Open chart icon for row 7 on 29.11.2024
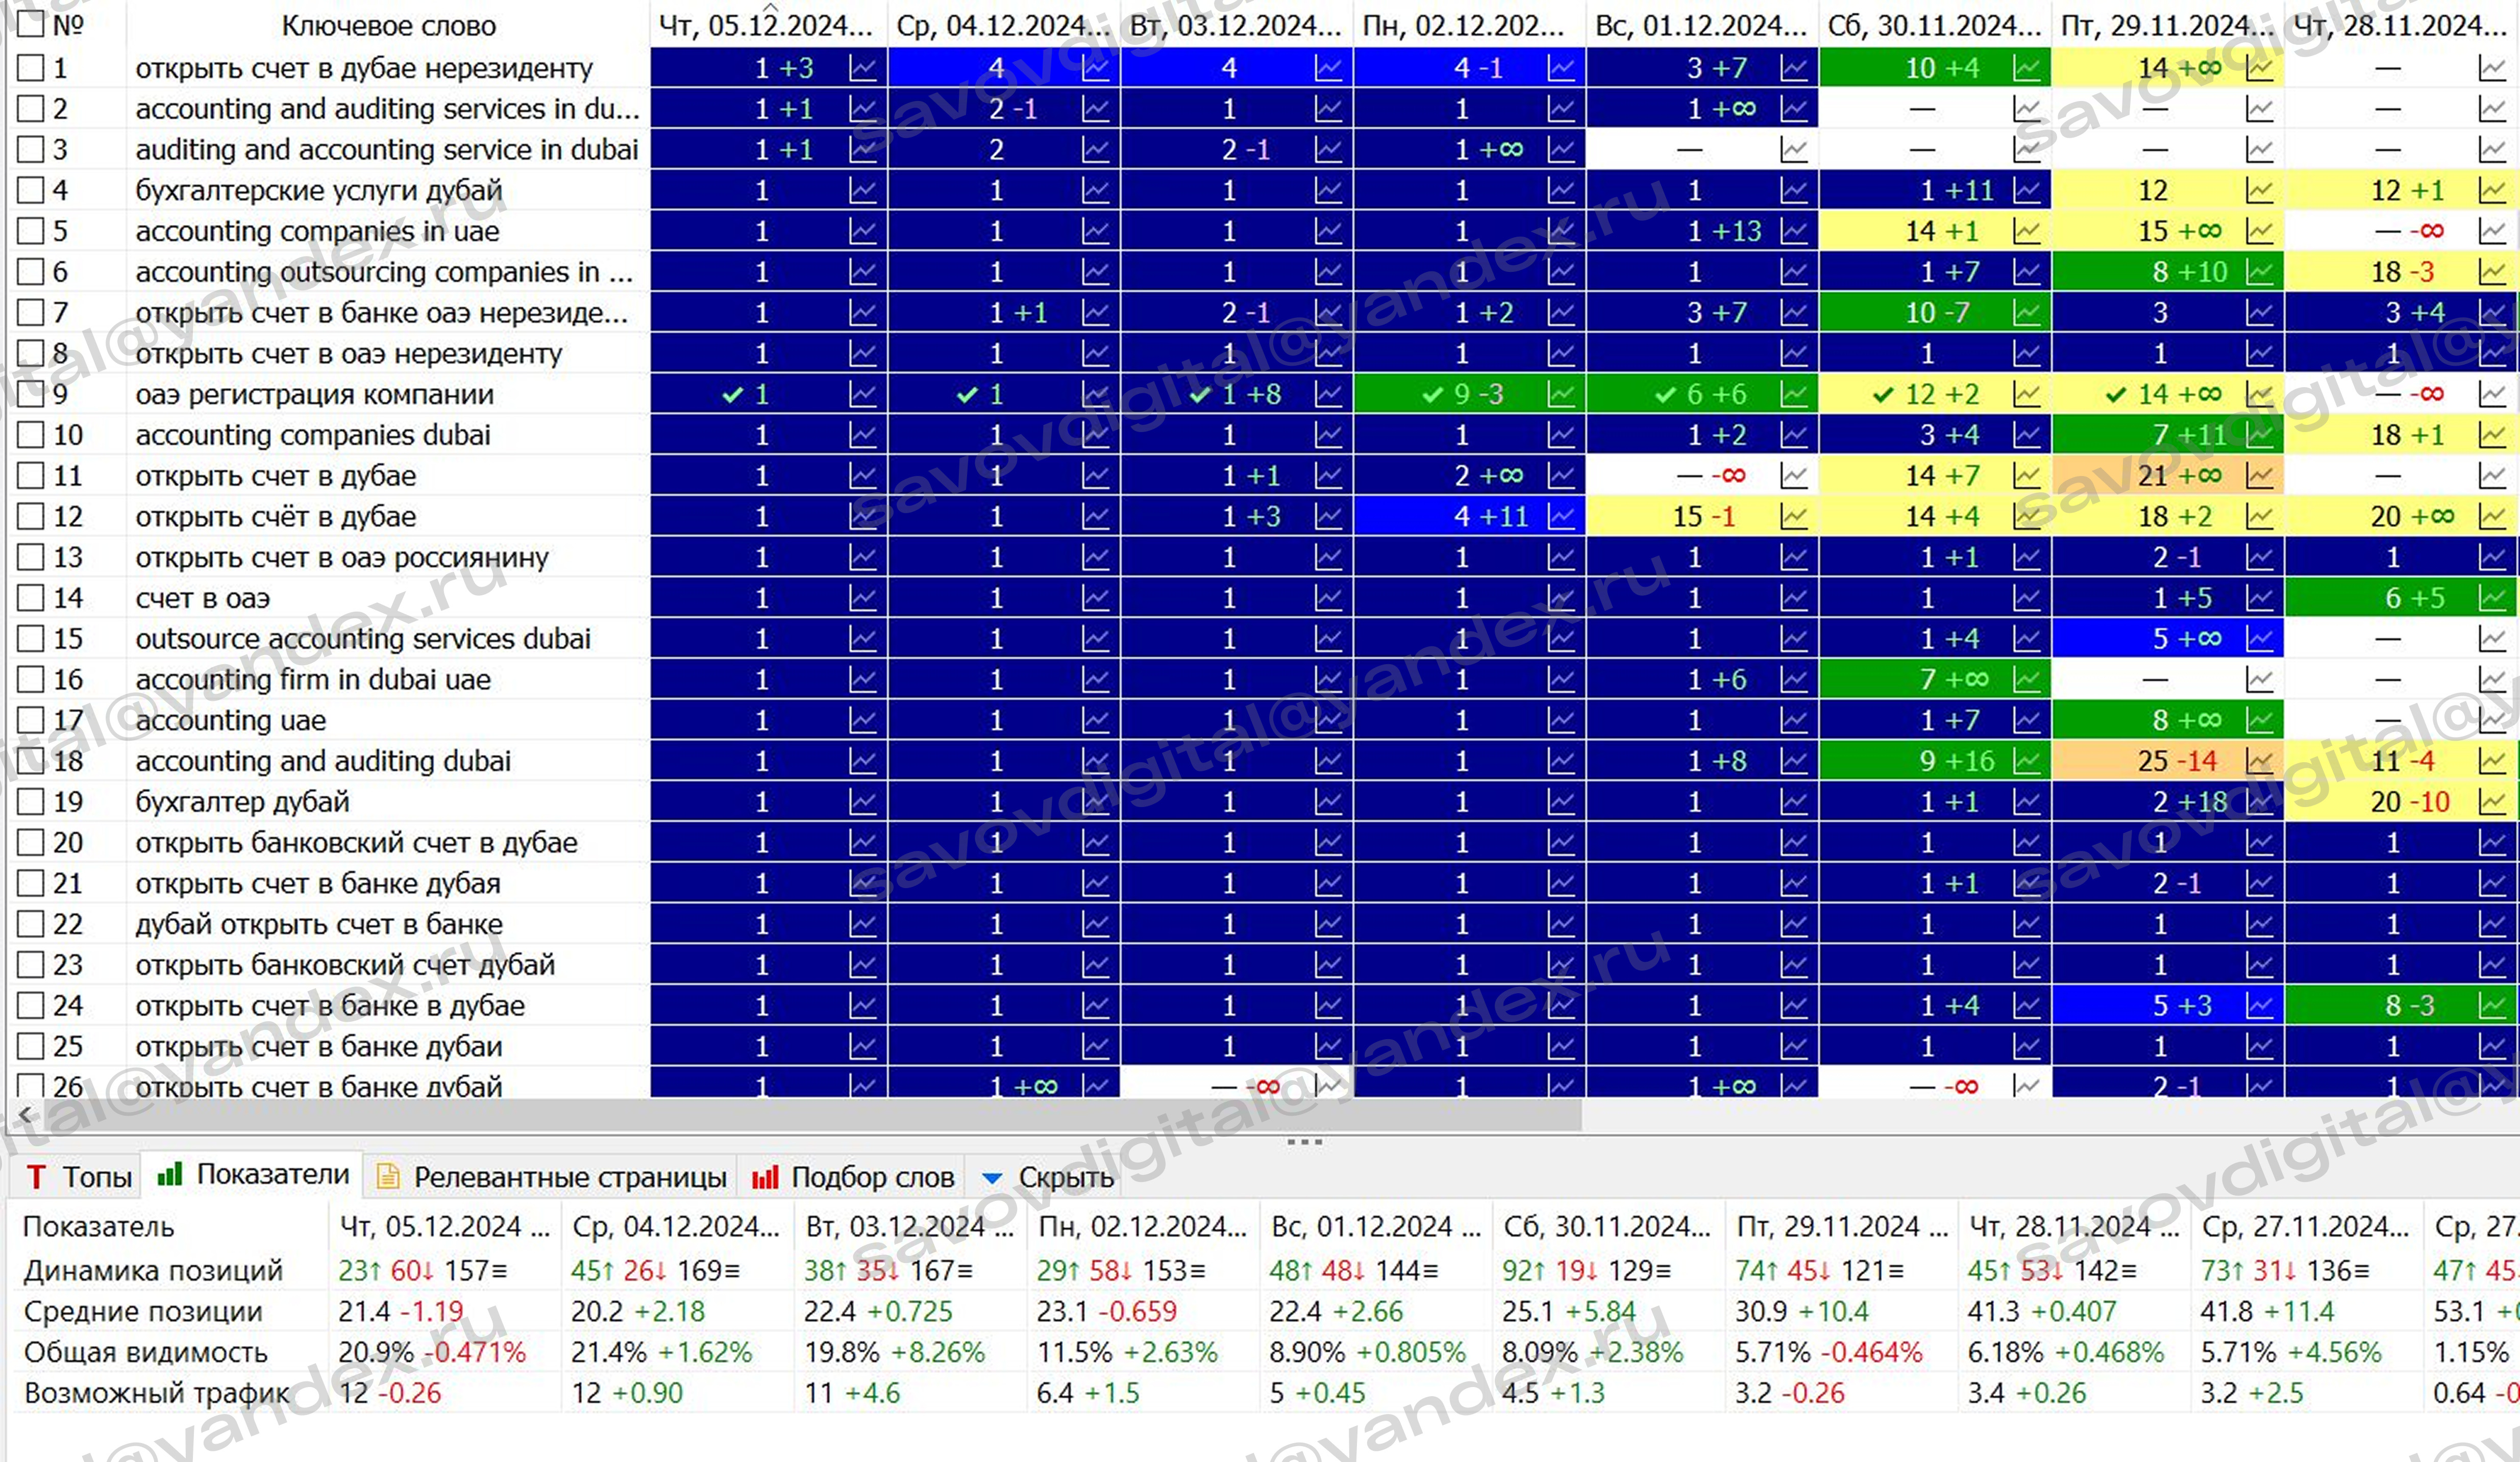Image resolution: width=2520 pixels, height=1462 pixels. [x=2260, y=313]
